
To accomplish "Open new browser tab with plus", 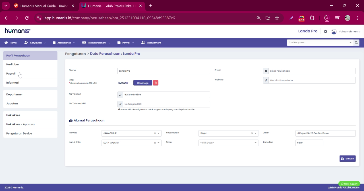I will click(151, 6).
